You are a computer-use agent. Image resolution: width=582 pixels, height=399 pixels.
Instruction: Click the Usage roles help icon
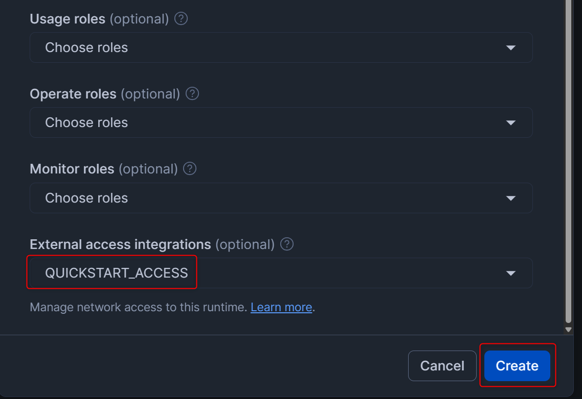(181, 19)
